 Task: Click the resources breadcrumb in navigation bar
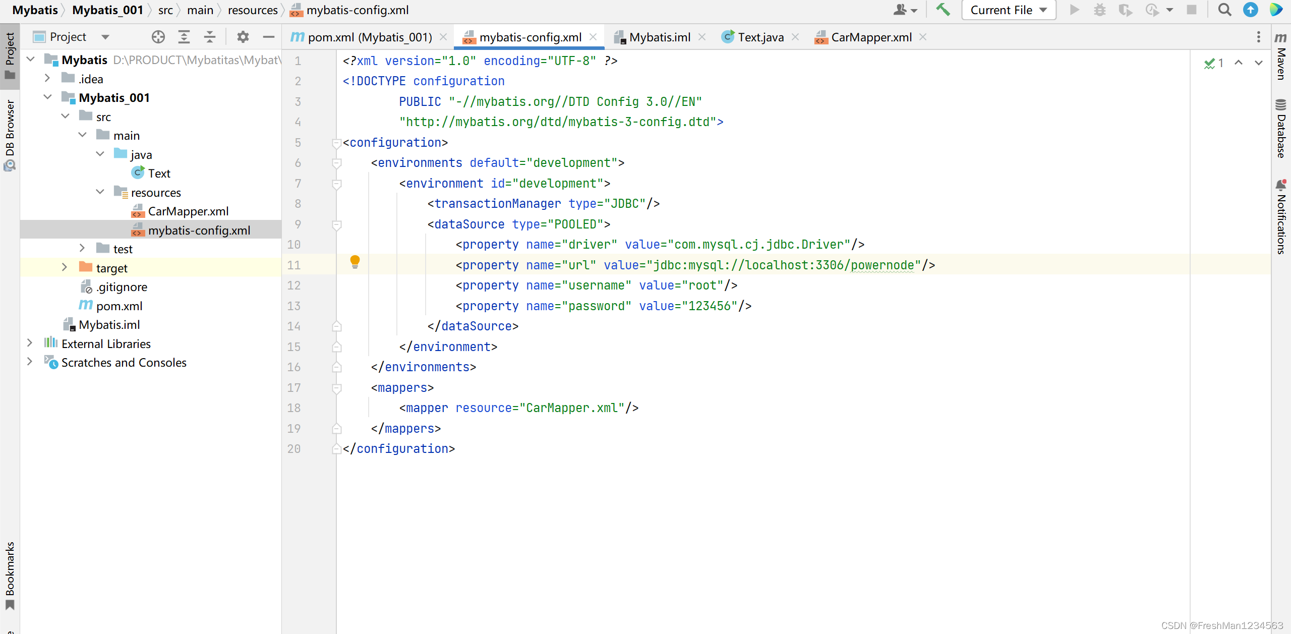[252, 10]
